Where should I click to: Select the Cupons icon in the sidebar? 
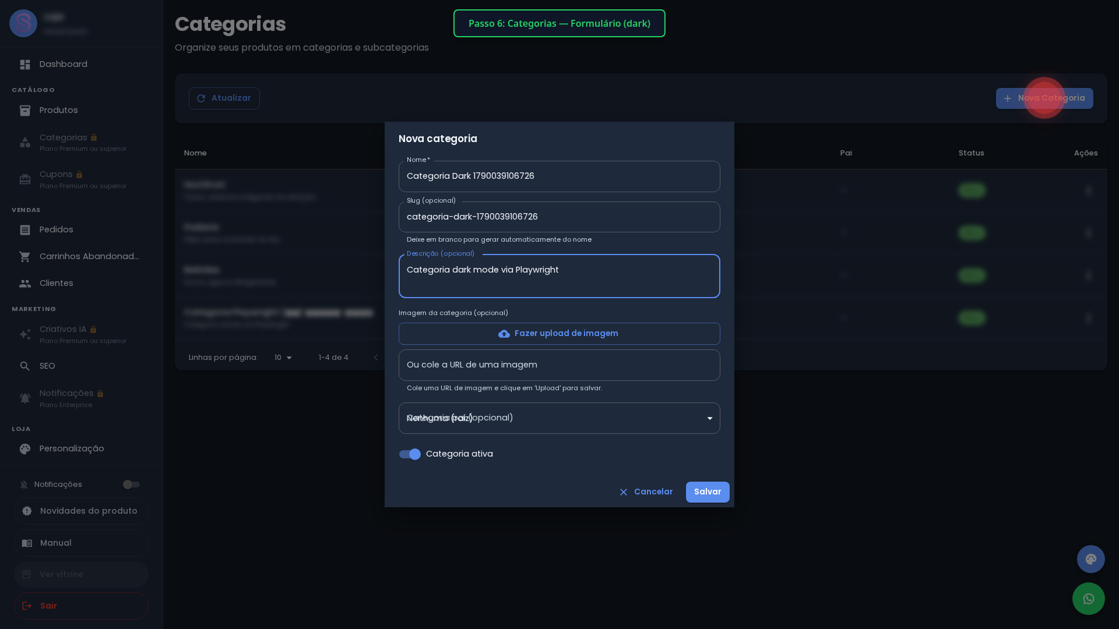click(25, 179)
